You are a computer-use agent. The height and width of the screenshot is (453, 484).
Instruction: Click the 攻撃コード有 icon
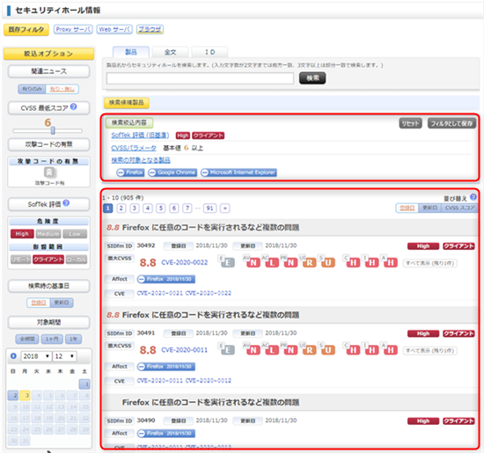[49, 172]
